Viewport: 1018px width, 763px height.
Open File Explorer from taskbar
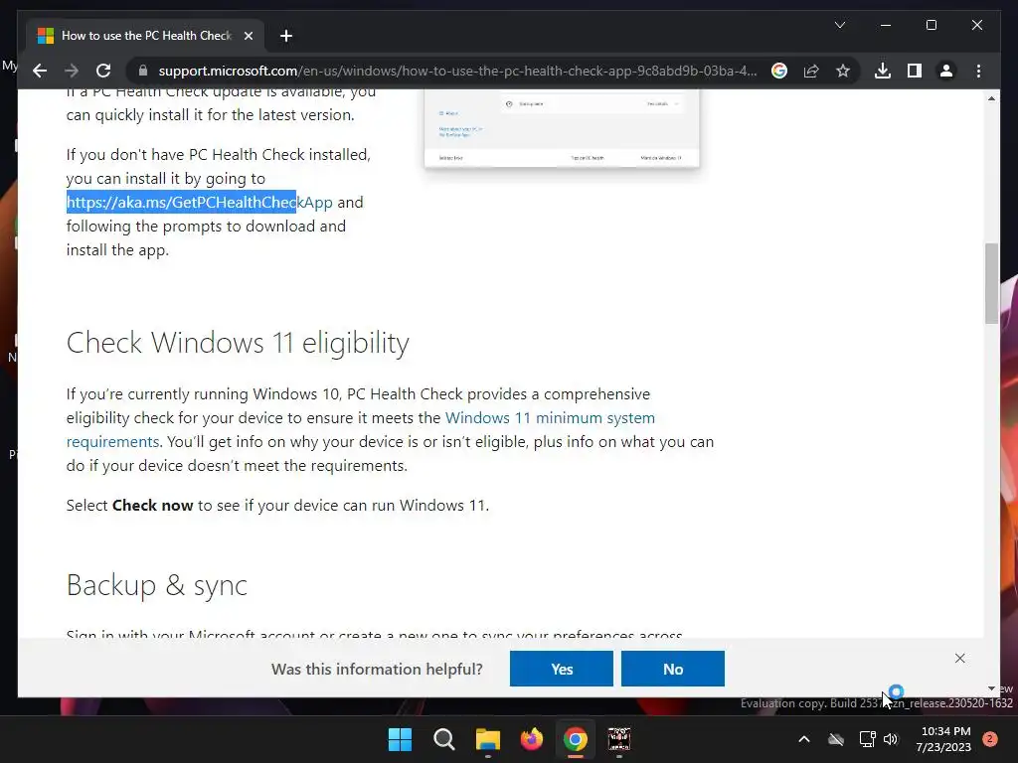click(x=487, y=739)
